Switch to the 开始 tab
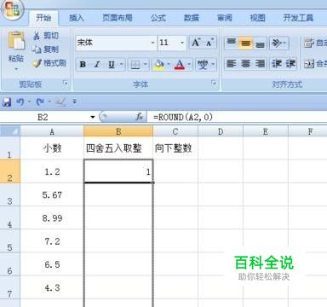Viewport: 327px width, 307px height. pos(43,18)
